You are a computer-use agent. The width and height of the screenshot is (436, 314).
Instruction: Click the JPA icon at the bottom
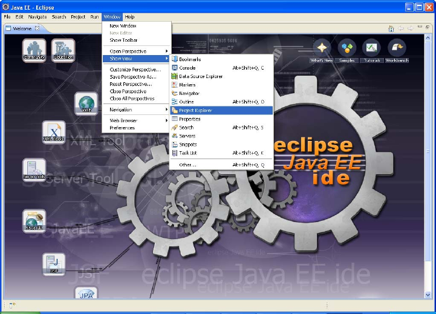click(x=86, y=293)
